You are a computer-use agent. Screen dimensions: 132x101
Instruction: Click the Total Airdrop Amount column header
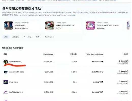(95, 54)
